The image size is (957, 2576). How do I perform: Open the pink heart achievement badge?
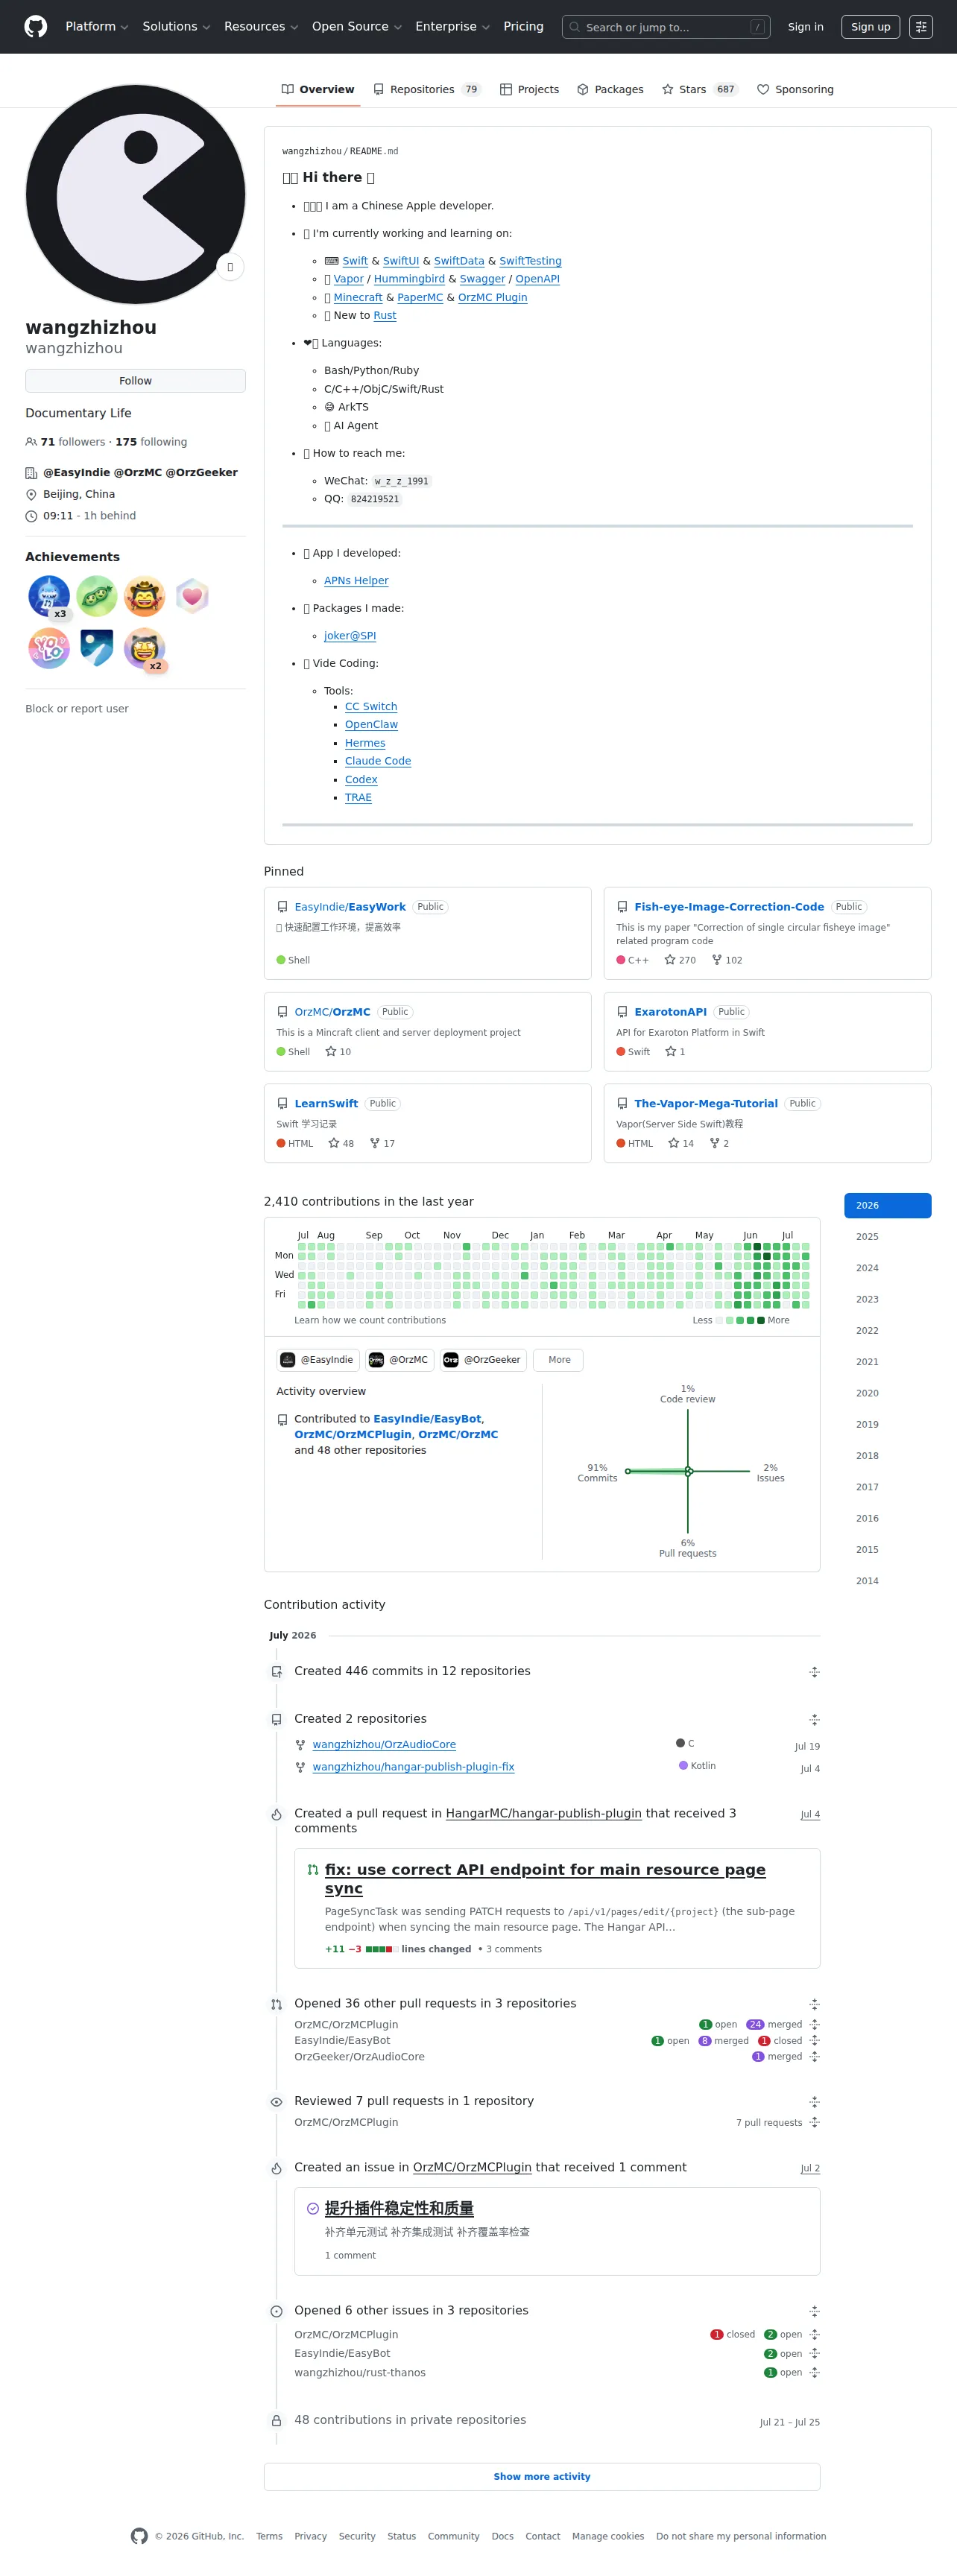[192, 597]
